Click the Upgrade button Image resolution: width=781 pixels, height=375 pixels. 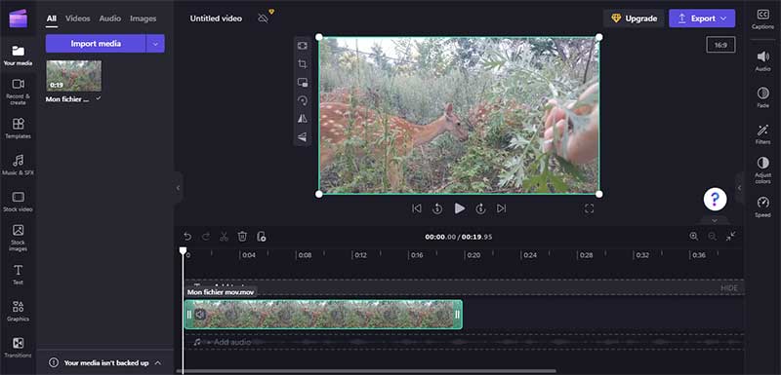pyautogui.click(x=634, y=19)
